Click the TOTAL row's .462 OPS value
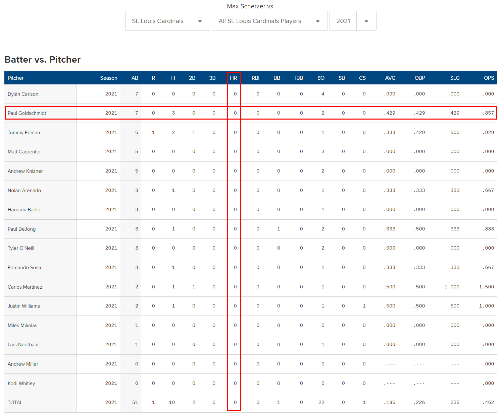 tap(488, 402)
